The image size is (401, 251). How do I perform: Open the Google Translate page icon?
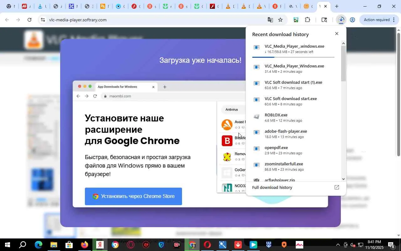pyautogui.click(x=270, y=20)
